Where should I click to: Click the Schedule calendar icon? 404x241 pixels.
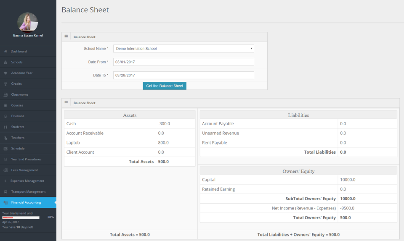pos(5,149)
